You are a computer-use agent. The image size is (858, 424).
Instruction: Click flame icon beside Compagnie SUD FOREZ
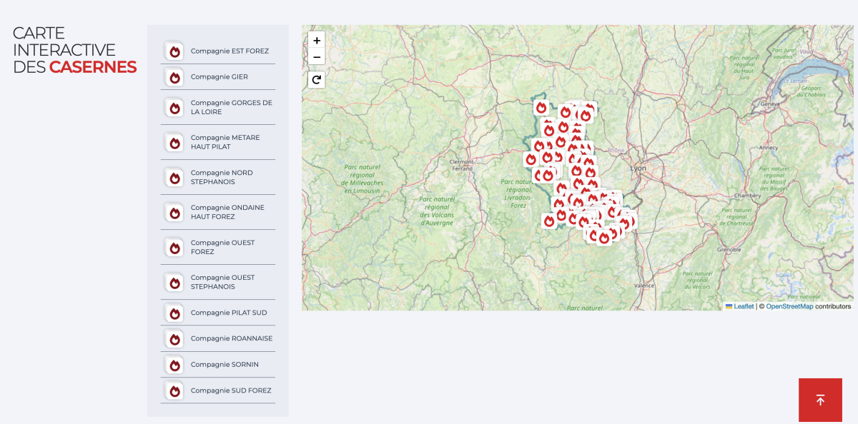click(x=174, y=391)
